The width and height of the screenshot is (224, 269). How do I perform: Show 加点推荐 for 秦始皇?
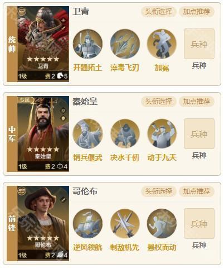[x=197, y=102]
